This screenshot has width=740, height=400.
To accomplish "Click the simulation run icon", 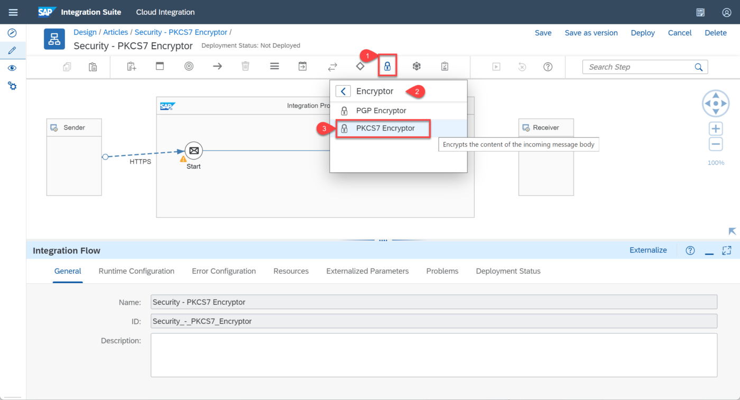I will (x=496, y=67).
